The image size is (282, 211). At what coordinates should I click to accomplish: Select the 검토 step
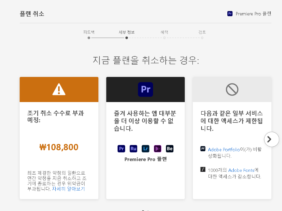[x=202, y=35]
